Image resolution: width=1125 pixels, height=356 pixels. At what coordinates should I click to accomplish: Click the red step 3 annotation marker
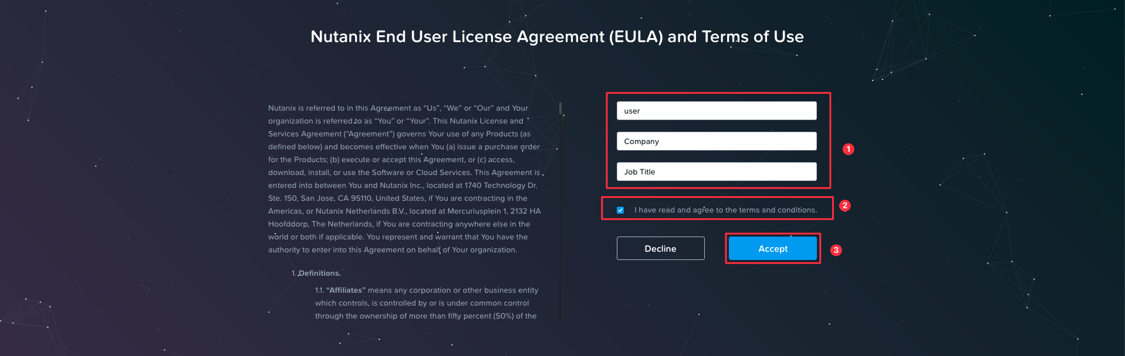(836, 250)
